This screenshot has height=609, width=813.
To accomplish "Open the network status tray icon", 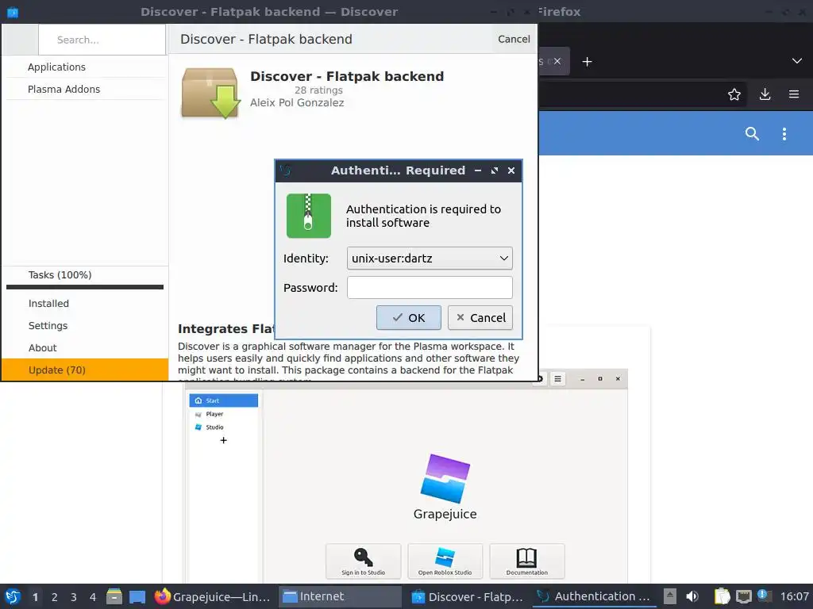I will point(743,596).
